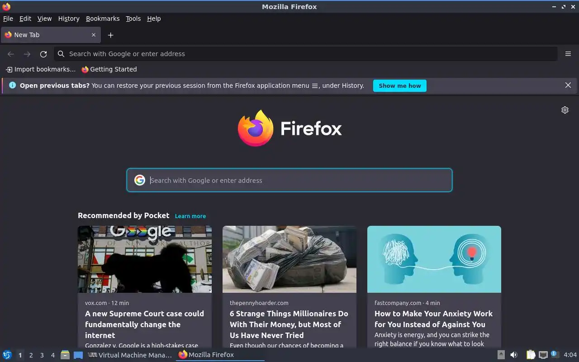Open the Bookmarks menu
This screenshot has height=362, width=579.
coord(103,19)
